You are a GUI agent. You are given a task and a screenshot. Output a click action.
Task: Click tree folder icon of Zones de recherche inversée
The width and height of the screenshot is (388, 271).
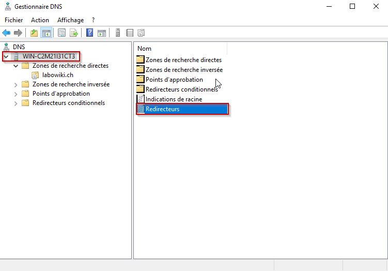(x=25, y=84)
